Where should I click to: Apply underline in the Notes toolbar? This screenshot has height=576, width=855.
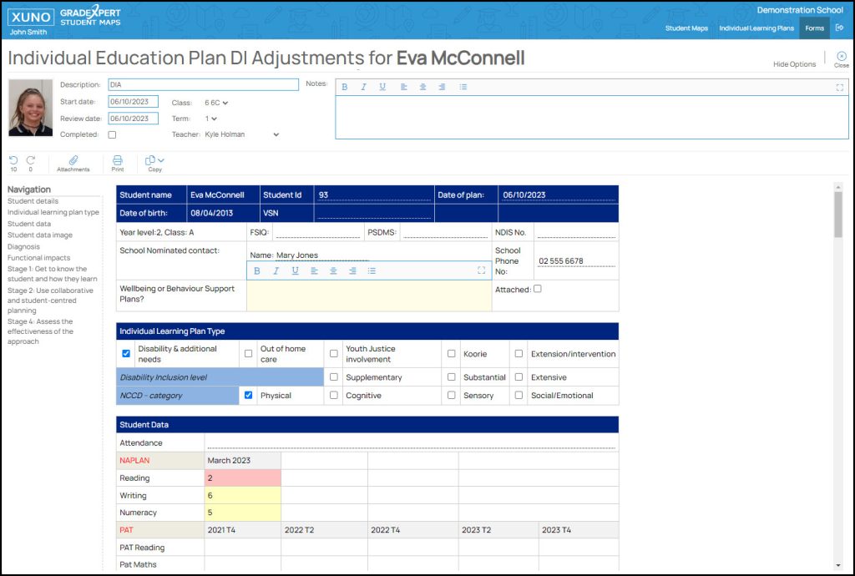click(382, 87)
